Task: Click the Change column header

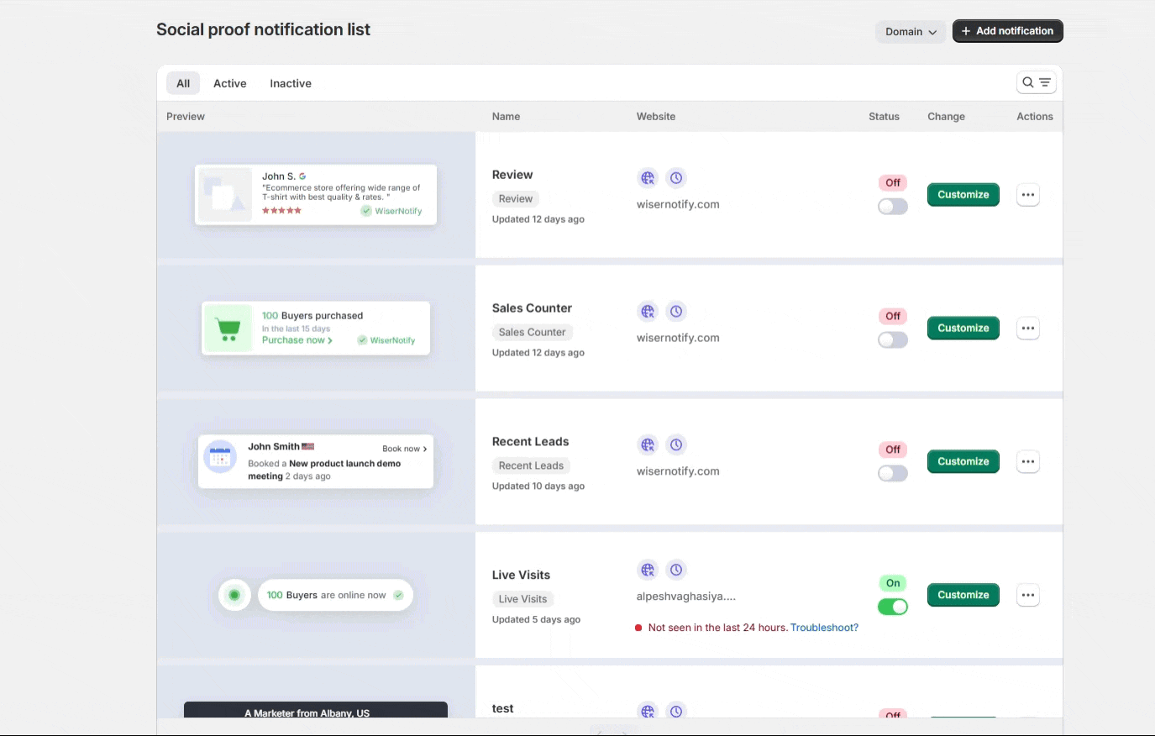Action: click(946, 117)
